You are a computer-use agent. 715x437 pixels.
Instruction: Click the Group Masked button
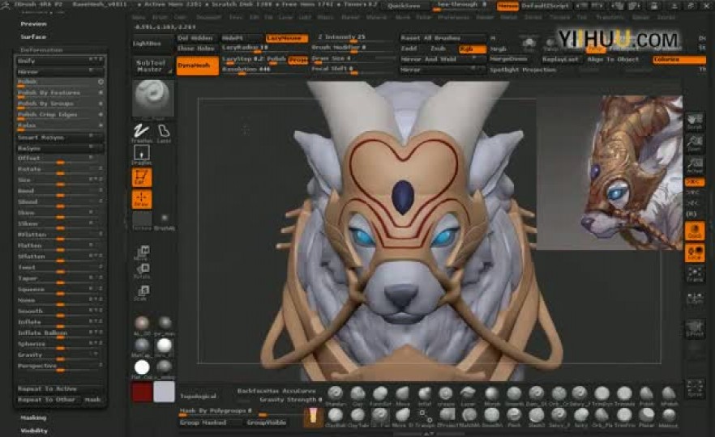pyautogui.click(x=210, y=422)
